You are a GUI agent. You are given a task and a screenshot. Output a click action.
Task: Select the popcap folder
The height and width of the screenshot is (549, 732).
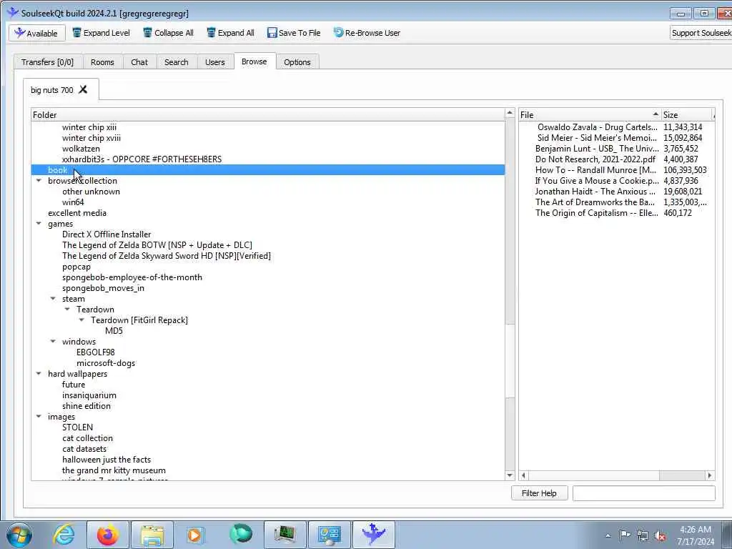point(76,267)
